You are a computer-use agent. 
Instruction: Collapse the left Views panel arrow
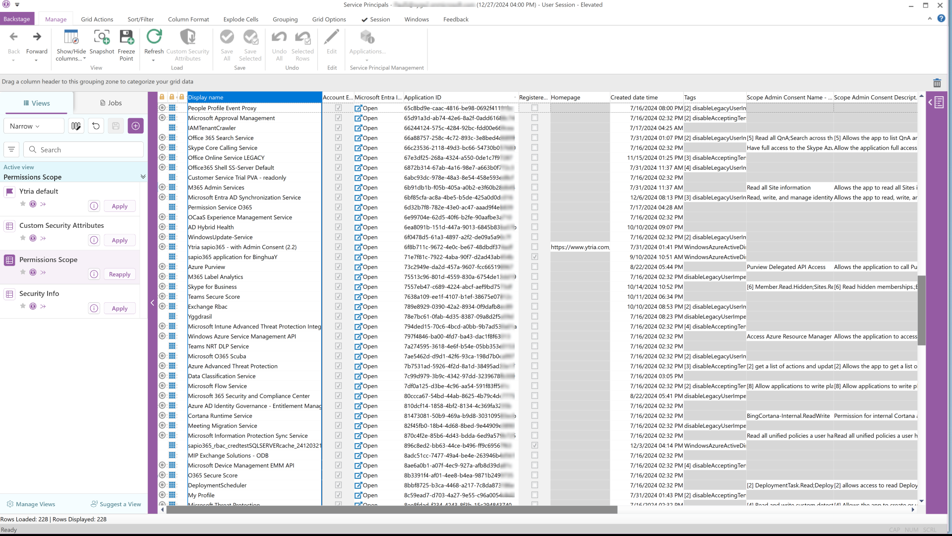(152, 303)
